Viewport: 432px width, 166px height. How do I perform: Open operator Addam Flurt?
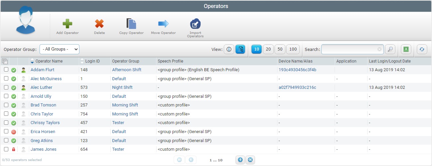43,70
